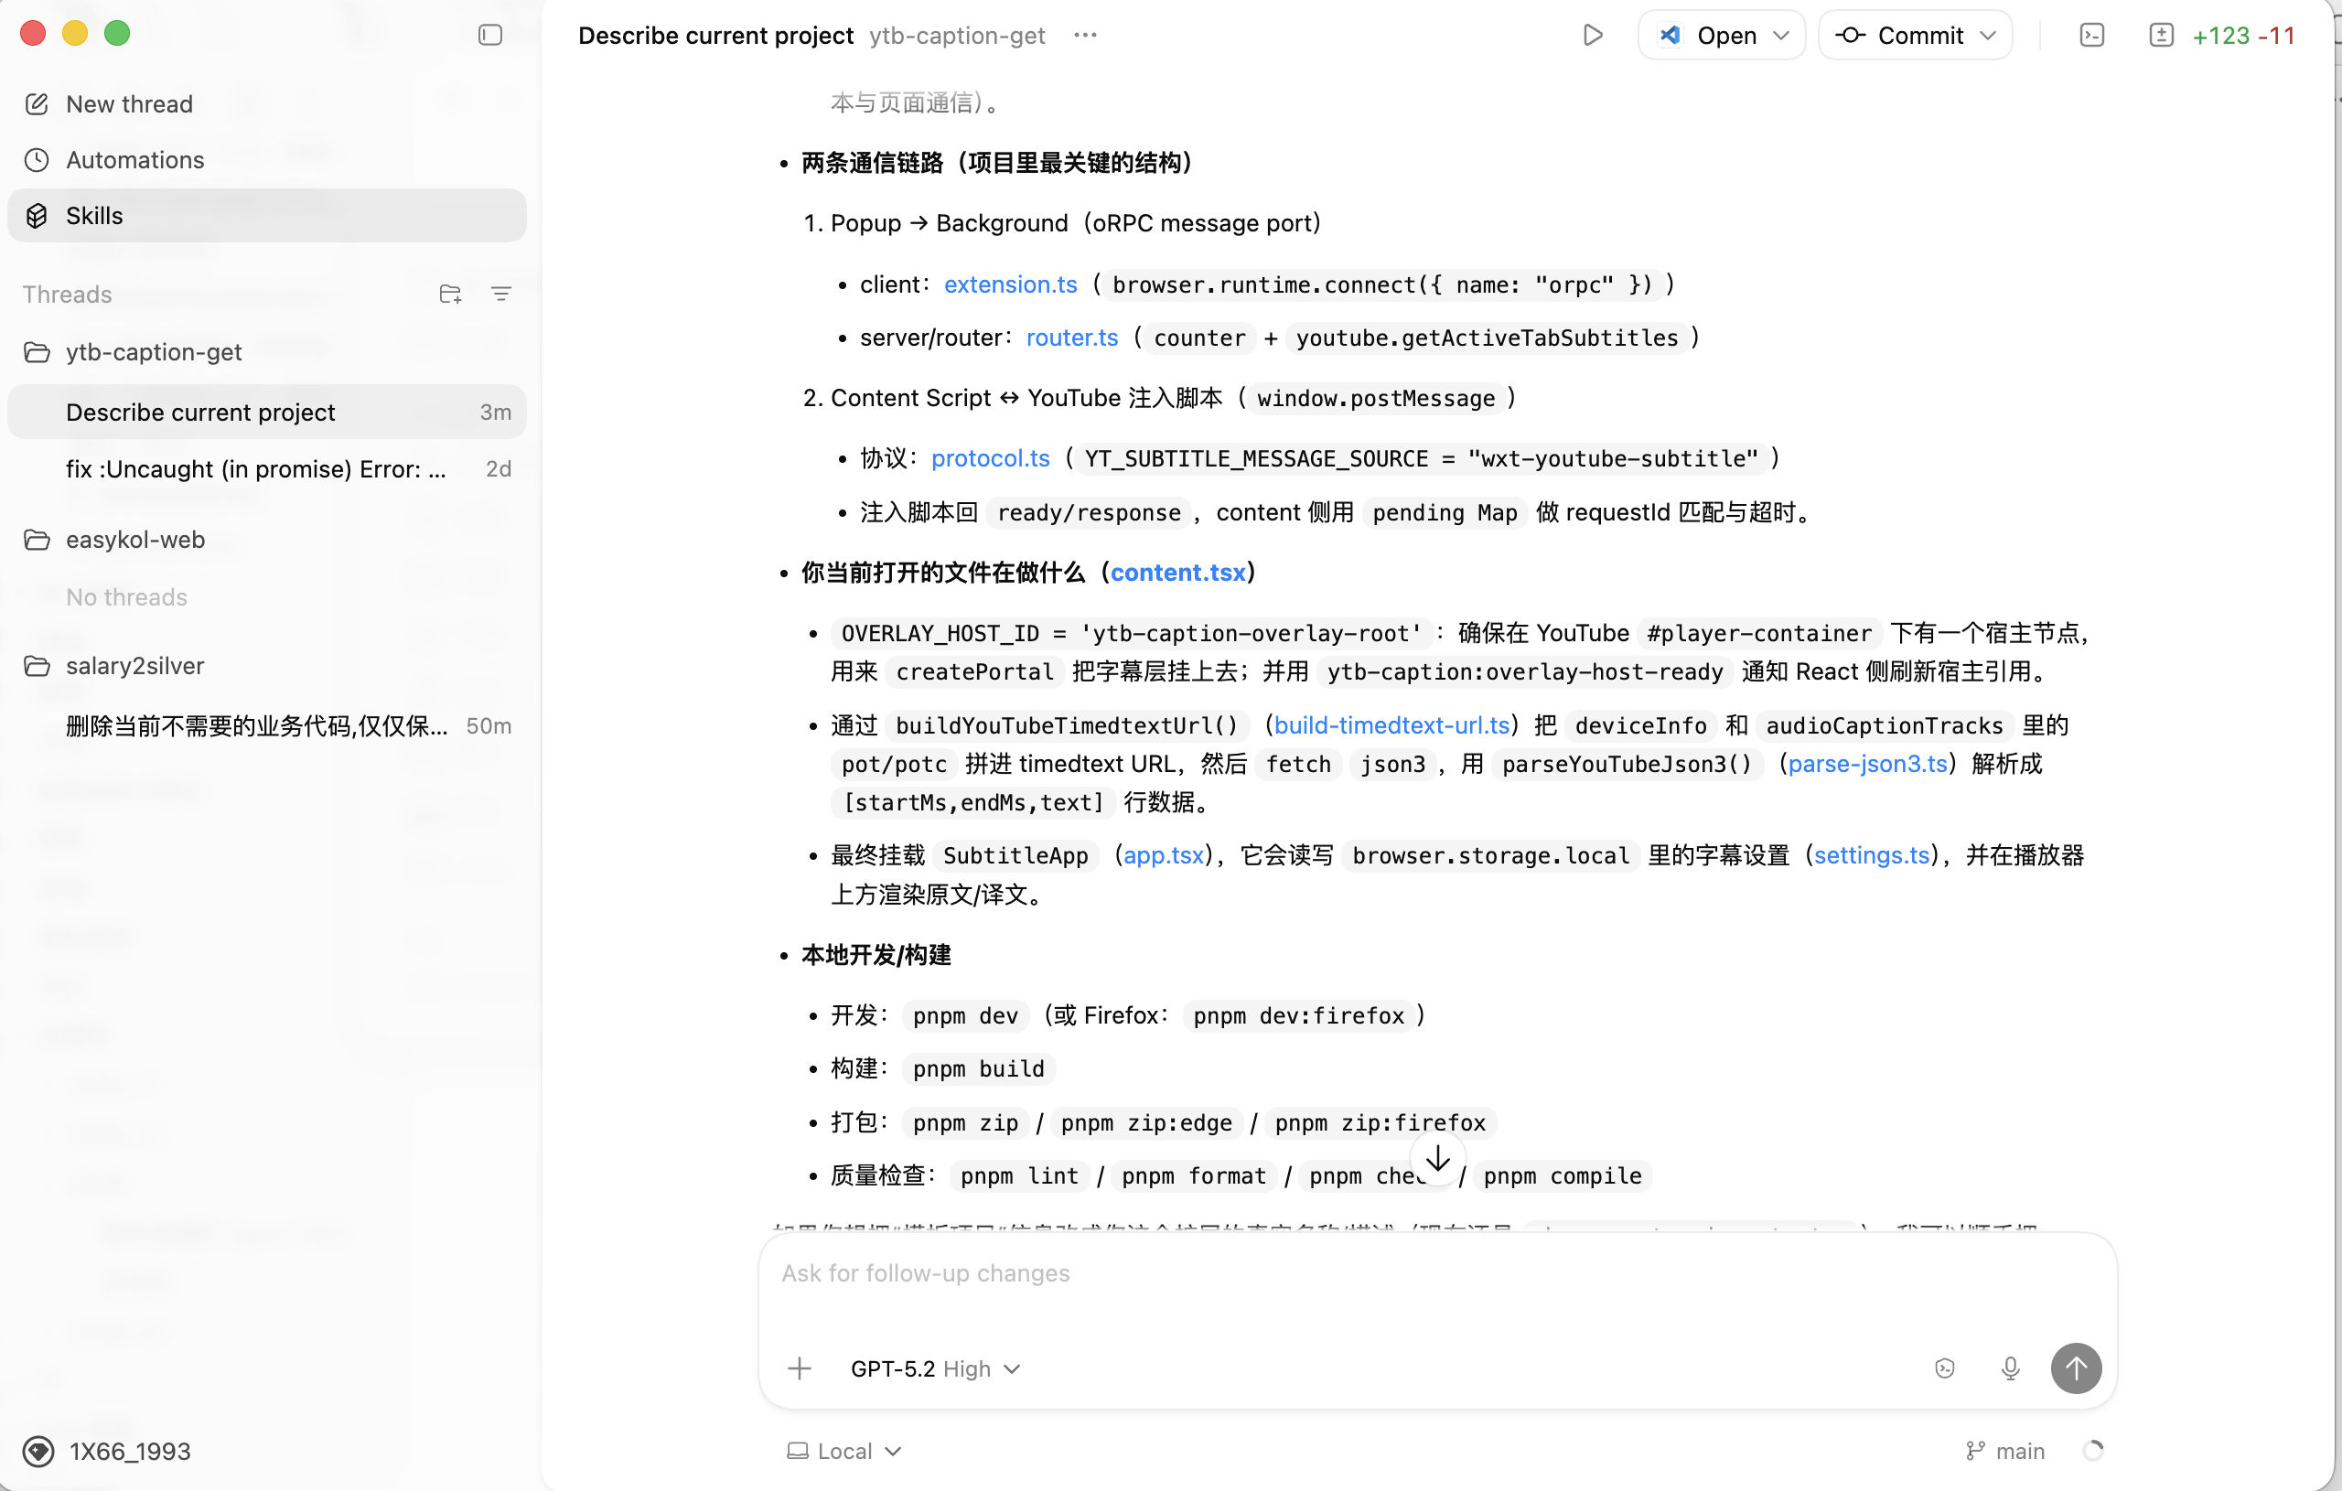Viewport: 2342px width, 1491px height.
Task: Open the integrated terminal icon
Action: pos(2093,35)
